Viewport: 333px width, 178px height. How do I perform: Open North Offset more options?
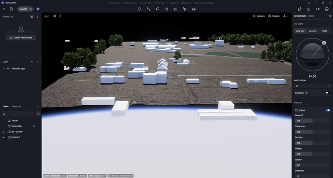330,86
